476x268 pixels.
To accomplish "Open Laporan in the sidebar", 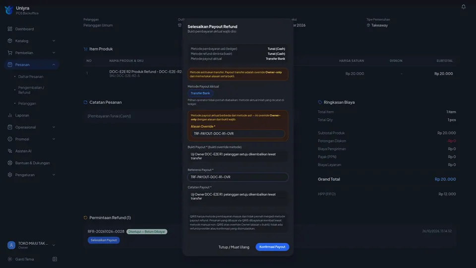I will tap(22, 115).
